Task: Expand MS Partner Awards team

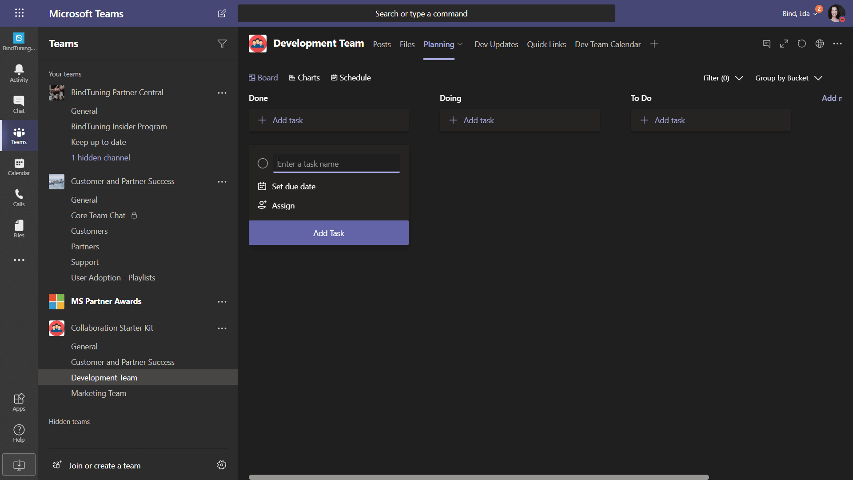Action: [106, 301]
